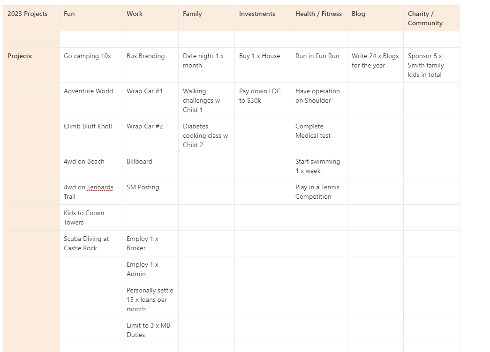Click the 'Charity / Community' header cell
This screenshot has height=352, width=490.
431,18
